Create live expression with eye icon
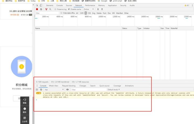Screen dimensions: 194x124 point(67,89)
